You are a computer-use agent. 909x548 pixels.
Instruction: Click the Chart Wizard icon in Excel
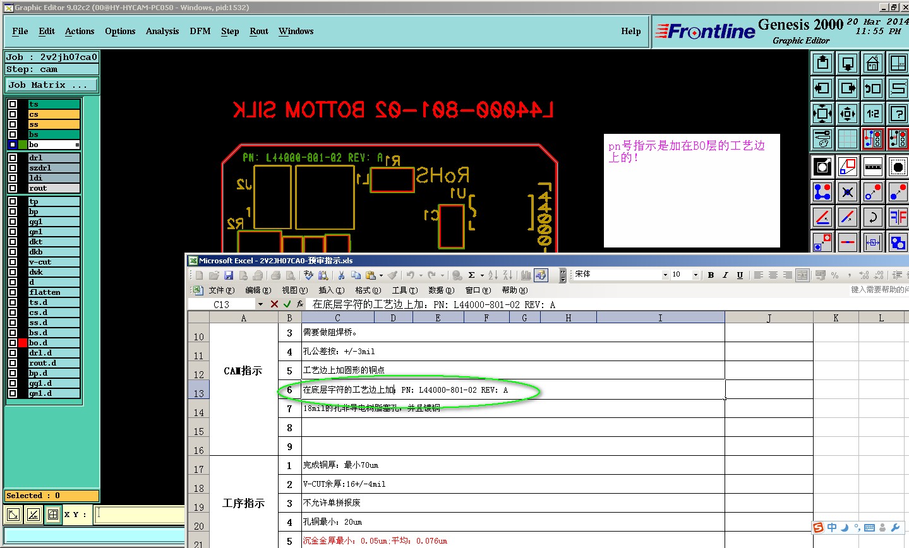526,275
